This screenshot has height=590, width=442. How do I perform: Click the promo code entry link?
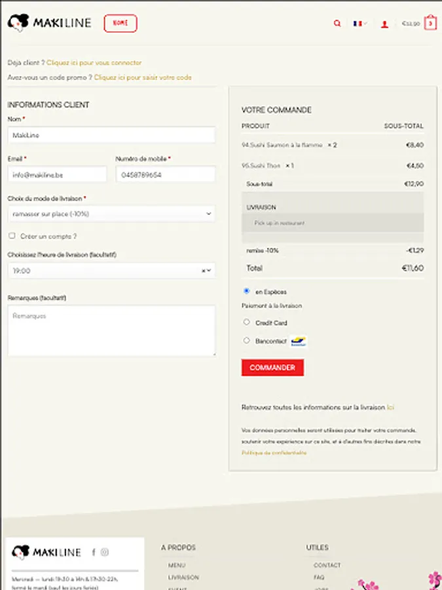coord(143,77)
